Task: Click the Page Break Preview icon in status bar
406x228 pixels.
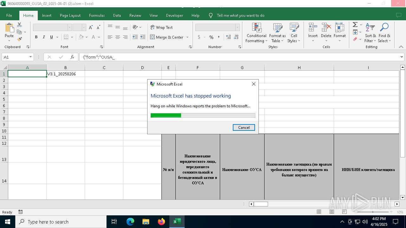Action: coord(344,212)
